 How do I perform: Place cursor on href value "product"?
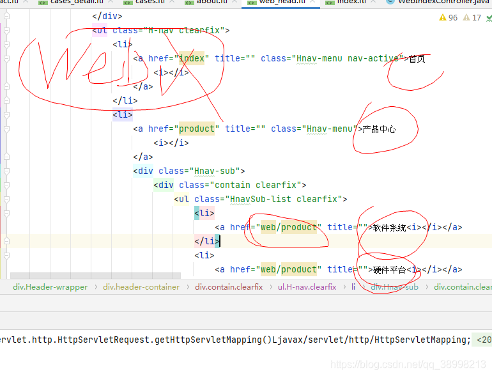pyautogui.click(x=197, y=129)
